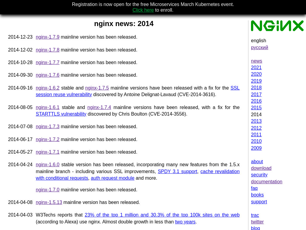This screenshot has width=306, height=230.
Task: Open 2010 news in sidebar
Action: coord(256,141)
